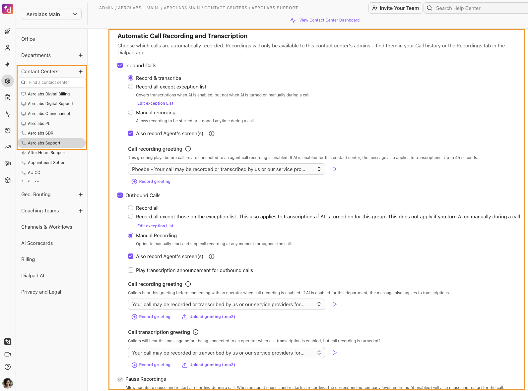Open Privacy and Legal section
The width and height of the screenshot is (528, 391).
(x=41, y=292)
